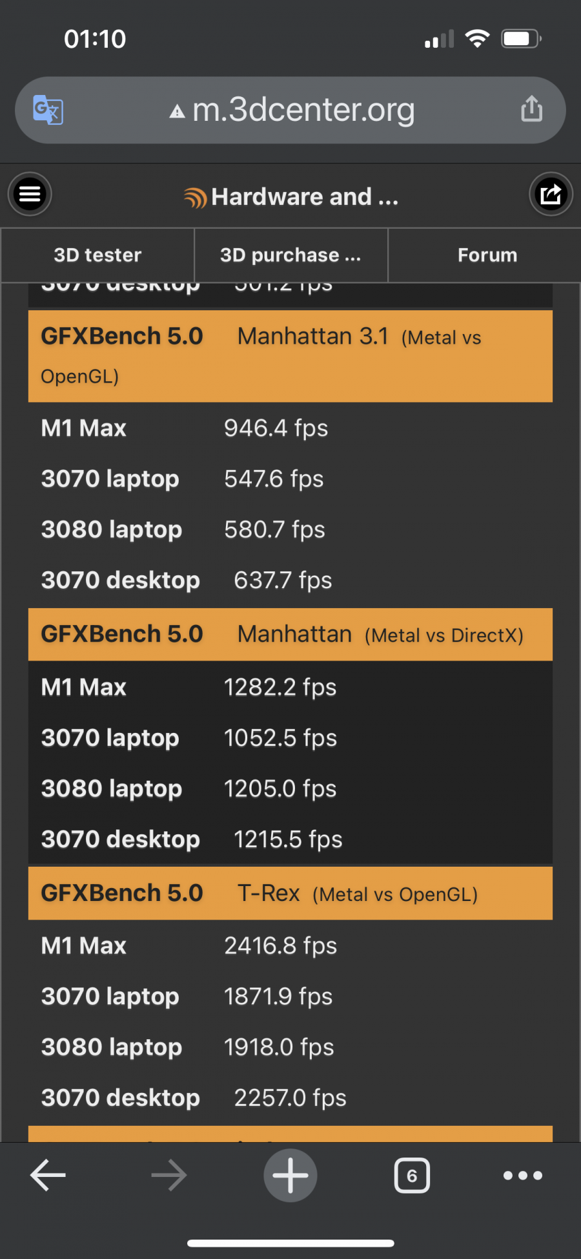Tap the Google Translate icon in address bar
581x1259 pixels.
pyautogui.click(x=48, y=110)
